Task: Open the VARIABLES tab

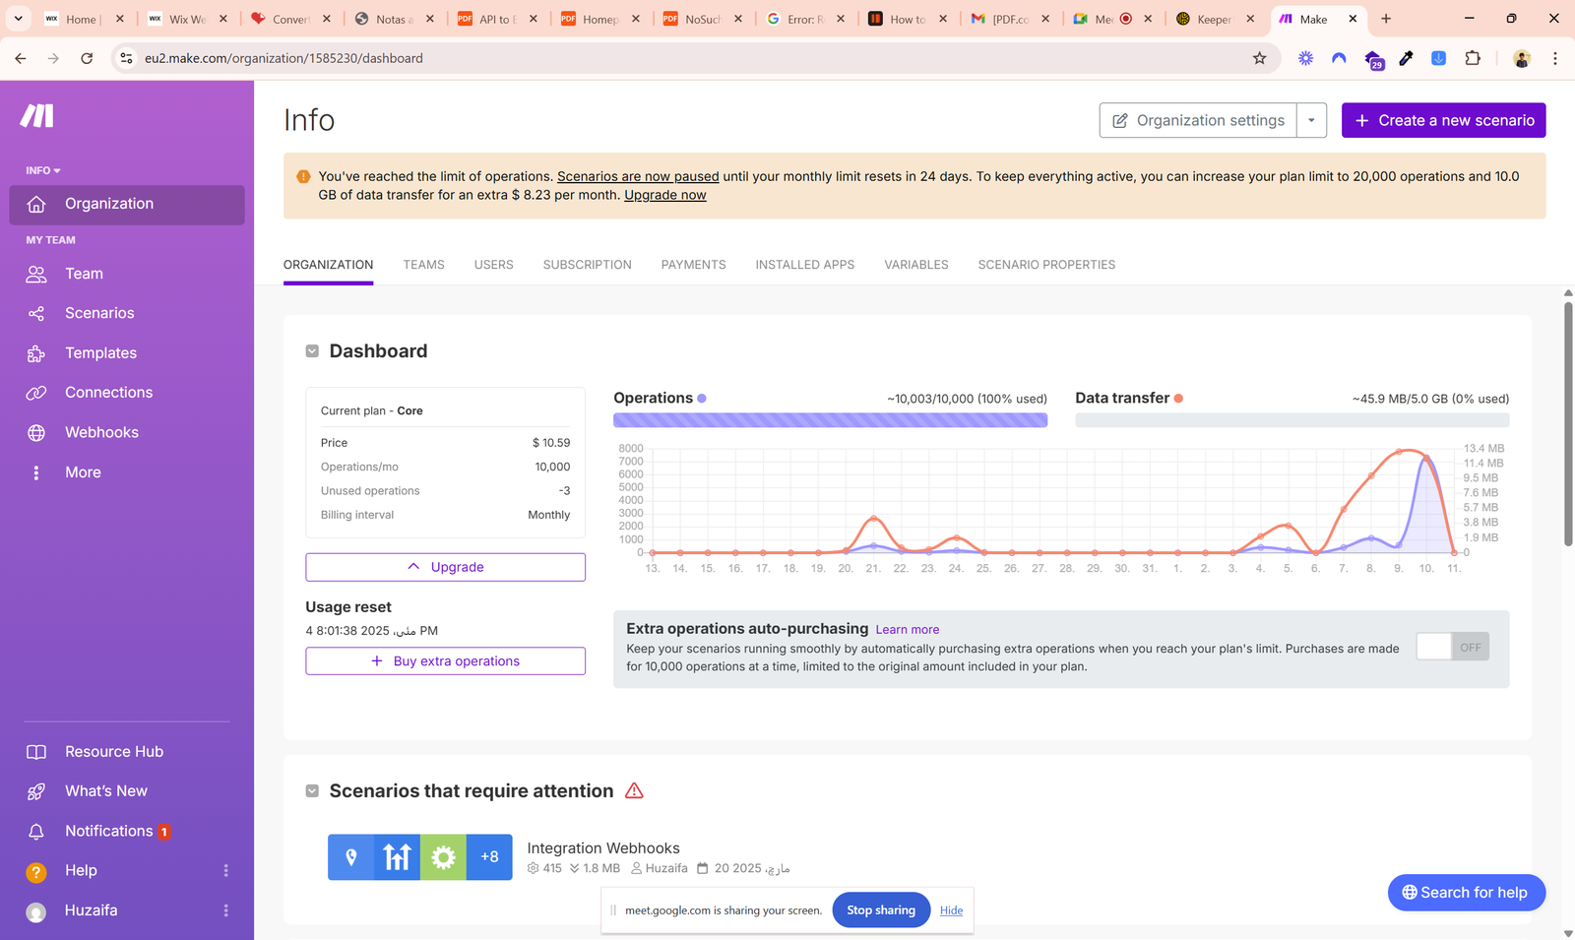Action: pos(916,265)
